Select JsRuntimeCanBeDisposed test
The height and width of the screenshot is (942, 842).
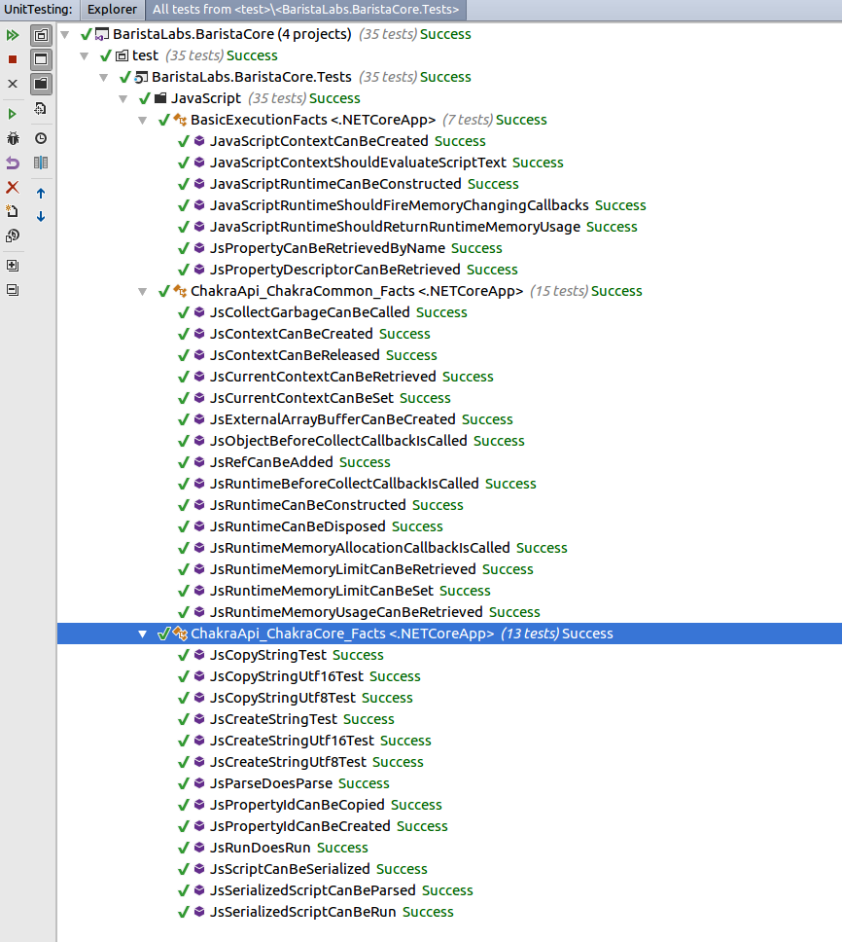pos(298,526)
